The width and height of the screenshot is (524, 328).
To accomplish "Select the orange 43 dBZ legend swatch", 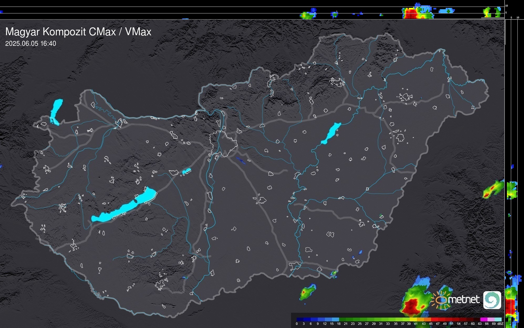I will point(427,319).
